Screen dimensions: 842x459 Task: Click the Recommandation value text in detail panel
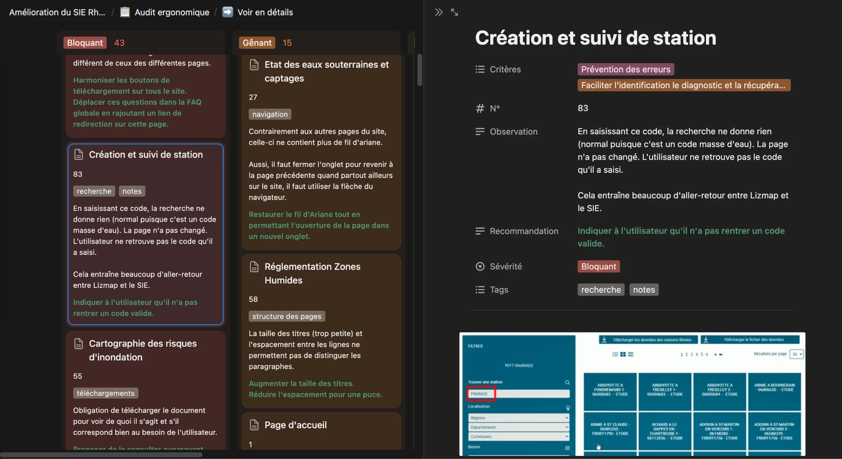(681, 237)
